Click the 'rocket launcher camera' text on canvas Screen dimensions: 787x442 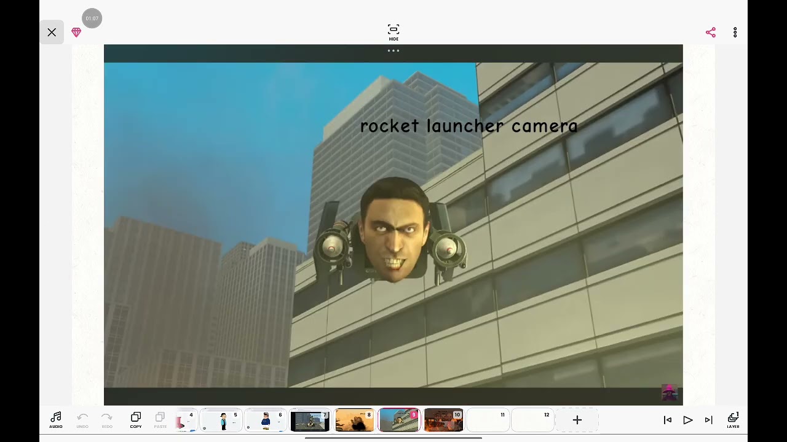[x=469, y=126]
